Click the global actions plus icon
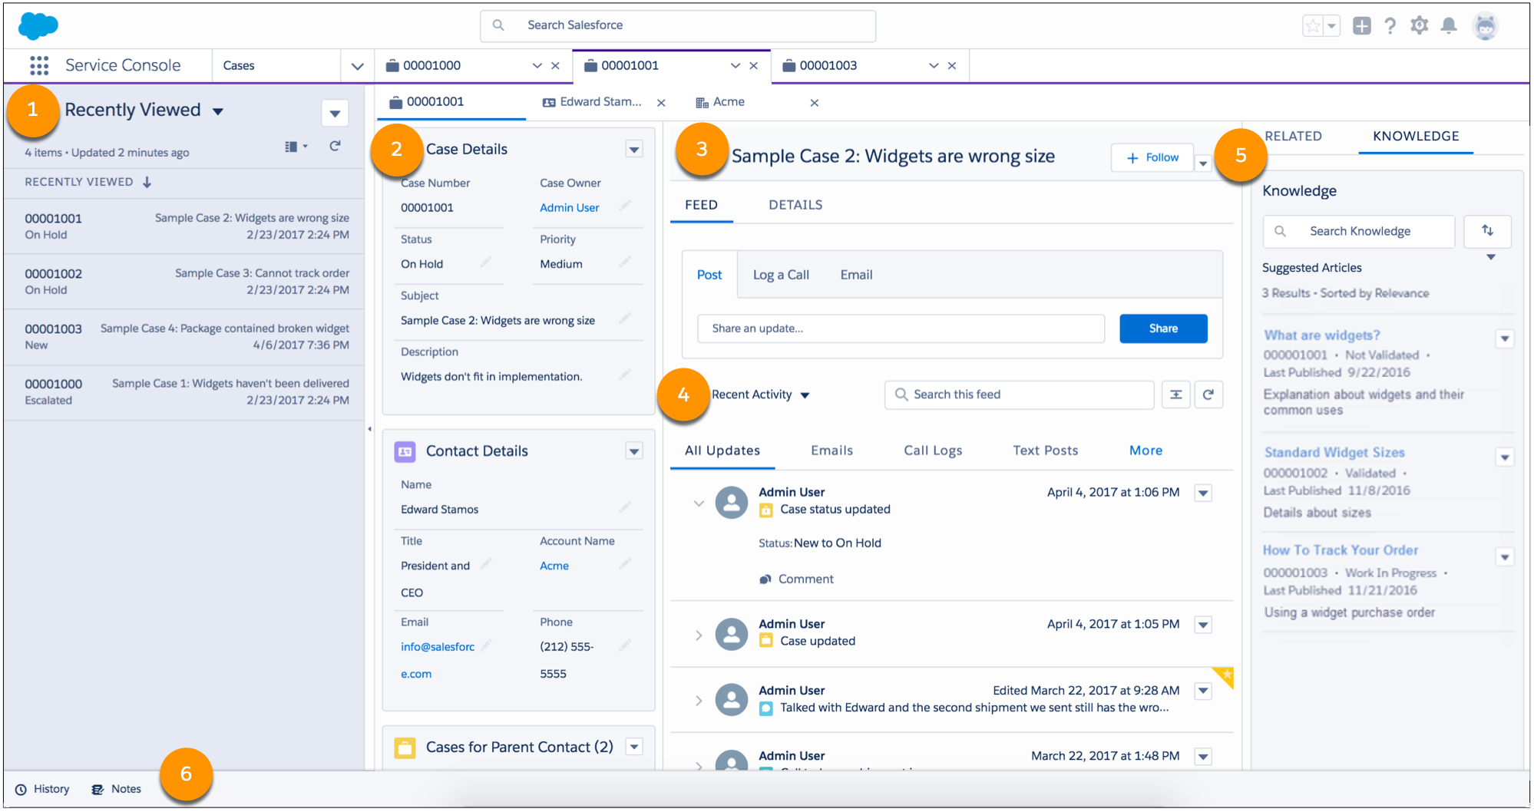 point(1361,26)
